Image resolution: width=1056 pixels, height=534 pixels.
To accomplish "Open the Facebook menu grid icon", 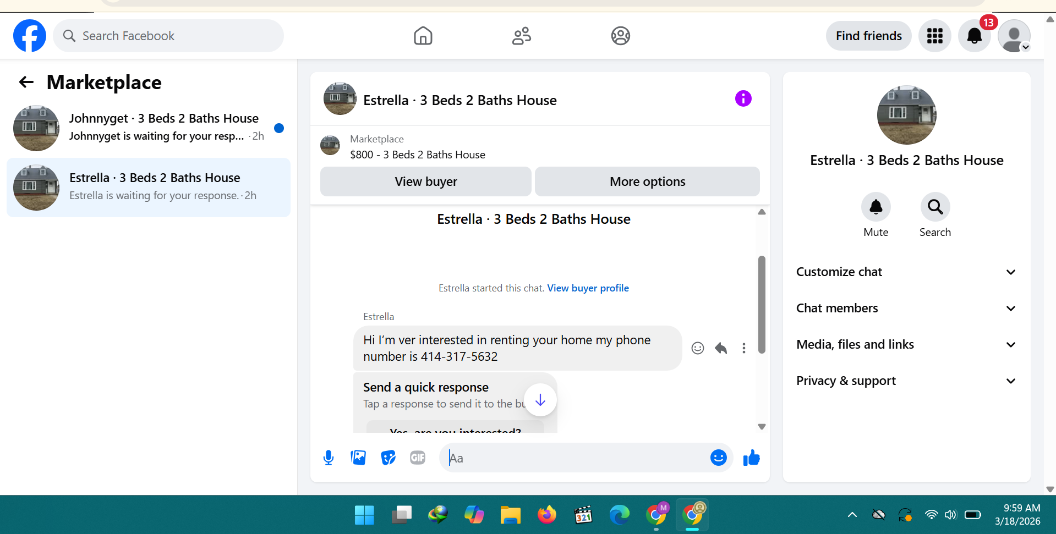I will click(x=934, y=36).
